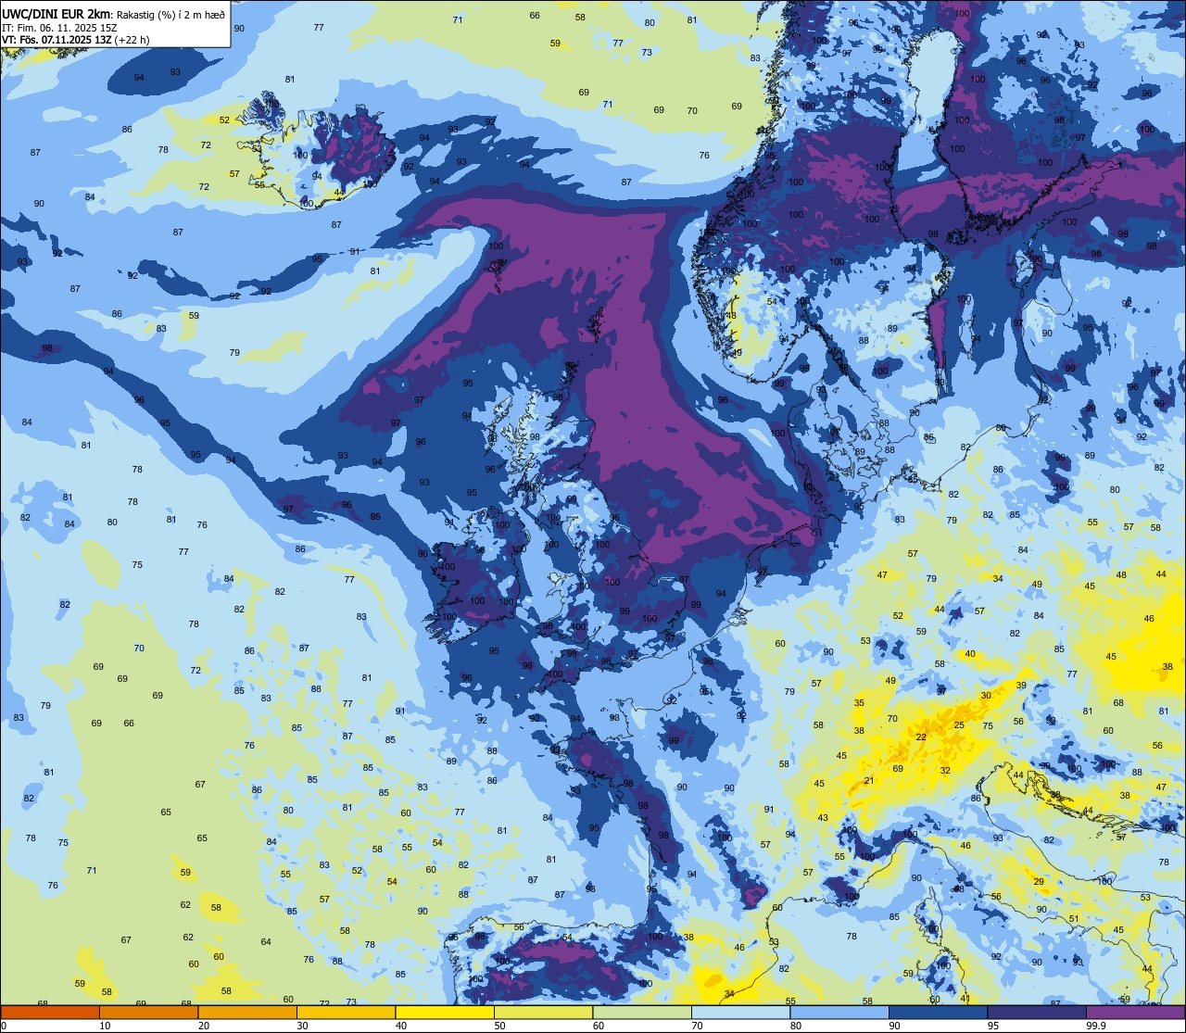This screenshot has width=1186, height=1033.
Task: Pick the light green 60–70 legend segment
Action: point(642,1012)
